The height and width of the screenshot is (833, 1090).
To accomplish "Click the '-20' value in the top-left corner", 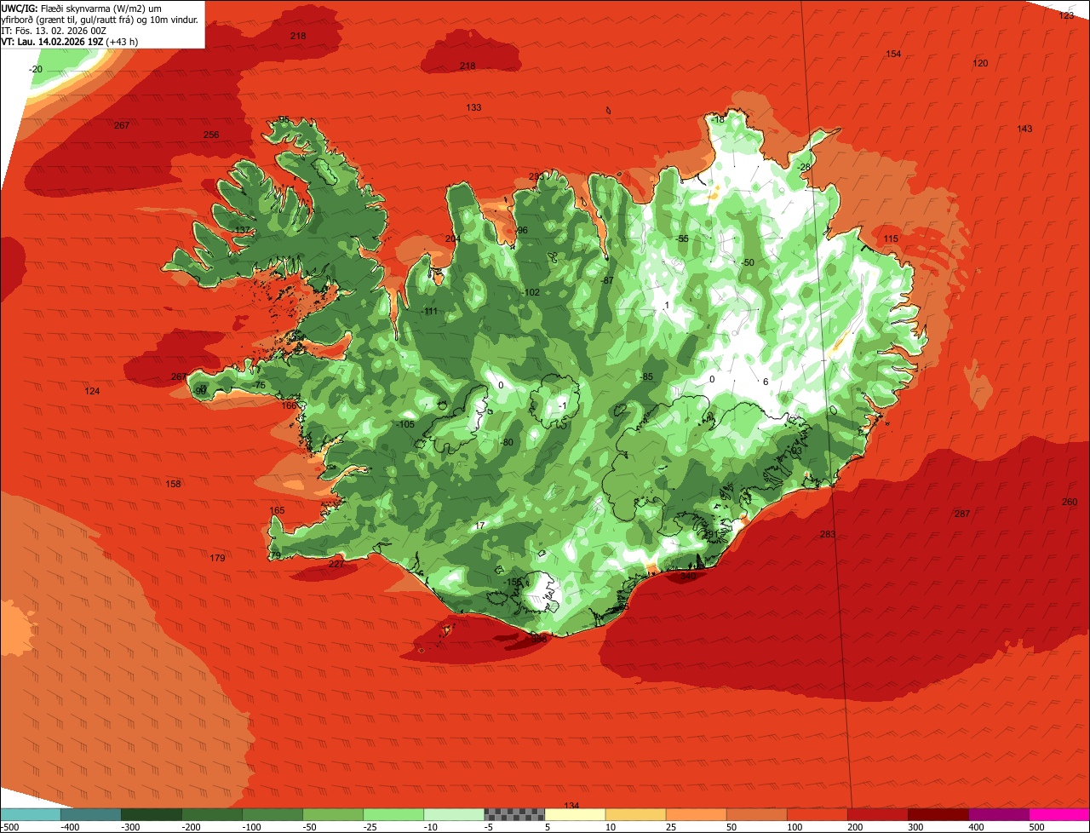I will [x=36, y=69].
